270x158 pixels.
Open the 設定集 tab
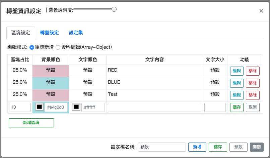pos(76,33)
